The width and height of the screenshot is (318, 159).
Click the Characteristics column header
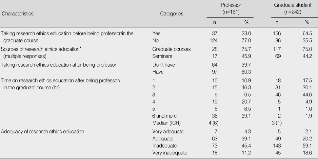coord(17,13)
